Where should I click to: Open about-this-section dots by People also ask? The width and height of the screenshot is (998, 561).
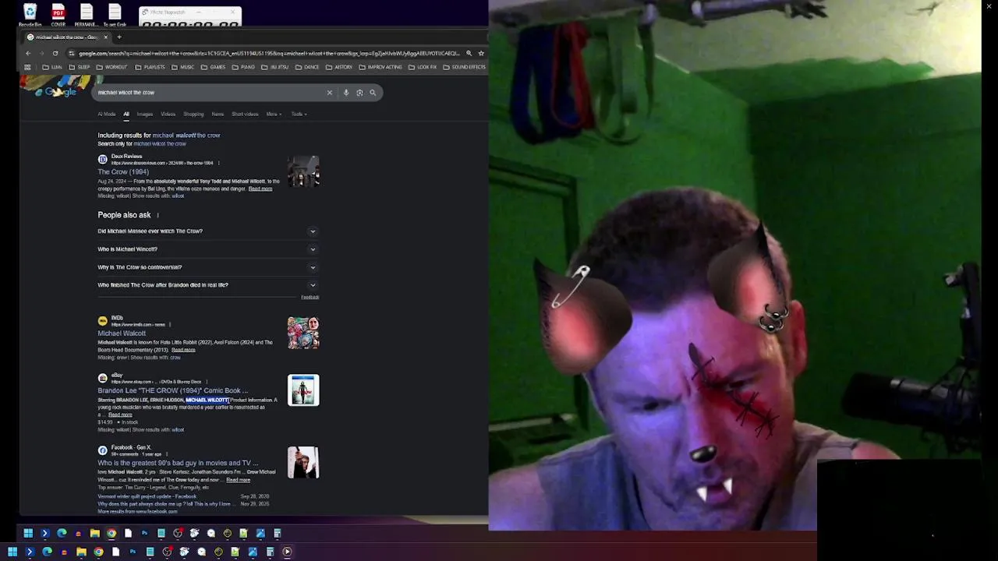pos(157,215)
